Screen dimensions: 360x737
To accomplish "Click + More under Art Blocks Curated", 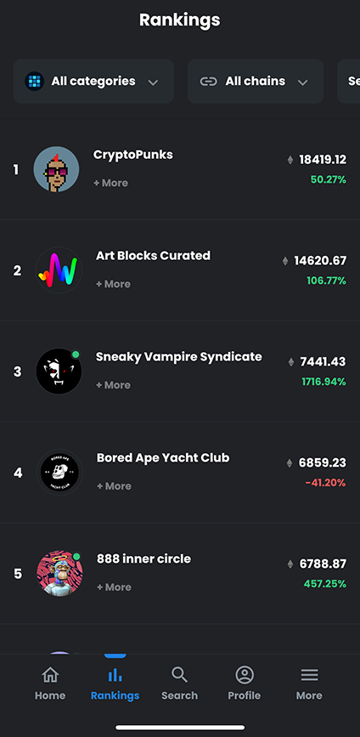I will tap(113, 284).
